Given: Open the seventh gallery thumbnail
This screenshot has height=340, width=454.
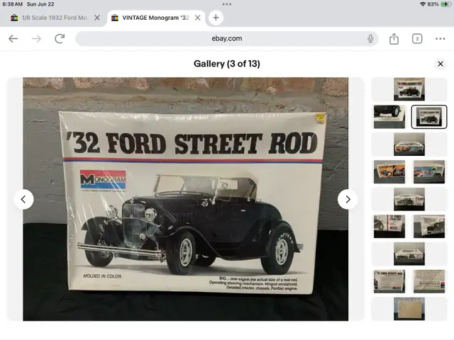Looking at the screenshot, I should pyautogui.click(x=409, y=199).
